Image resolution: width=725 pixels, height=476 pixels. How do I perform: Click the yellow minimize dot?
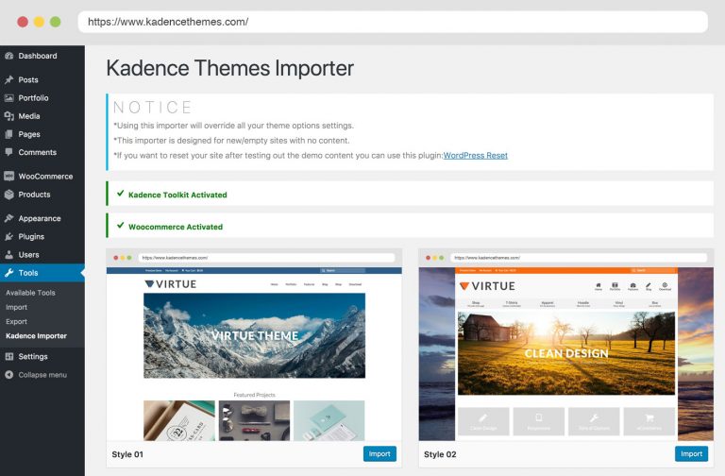click(39, 22)
